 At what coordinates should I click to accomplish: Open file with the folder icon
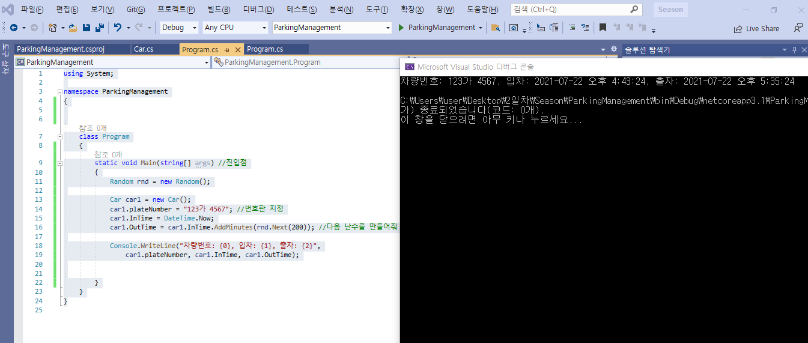click(73, 28)
